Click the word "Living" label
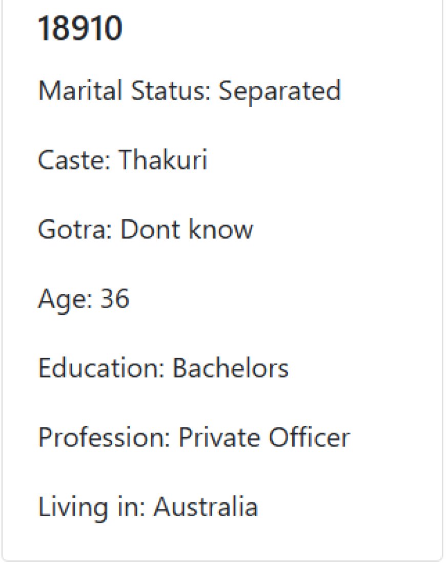Screen dimensions: 446x566 point(73,507)
